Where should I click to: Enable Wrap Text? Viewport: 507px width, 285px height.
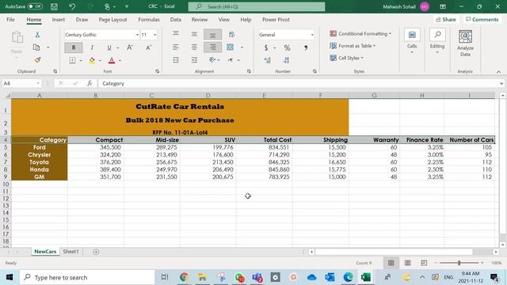click(x=231, y=34)
